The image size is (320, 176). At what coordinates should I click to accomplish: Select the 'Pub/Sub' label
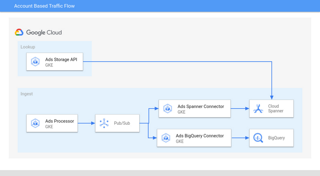(122, 123)
